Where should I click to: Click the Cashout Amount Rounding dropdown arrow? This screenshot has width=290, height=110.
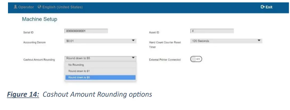click(133, 58)
